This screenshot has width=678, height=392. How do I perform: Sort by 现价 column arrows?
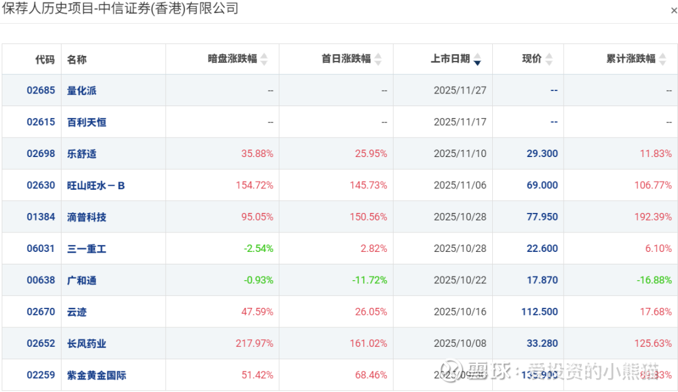tap(549, 59)
